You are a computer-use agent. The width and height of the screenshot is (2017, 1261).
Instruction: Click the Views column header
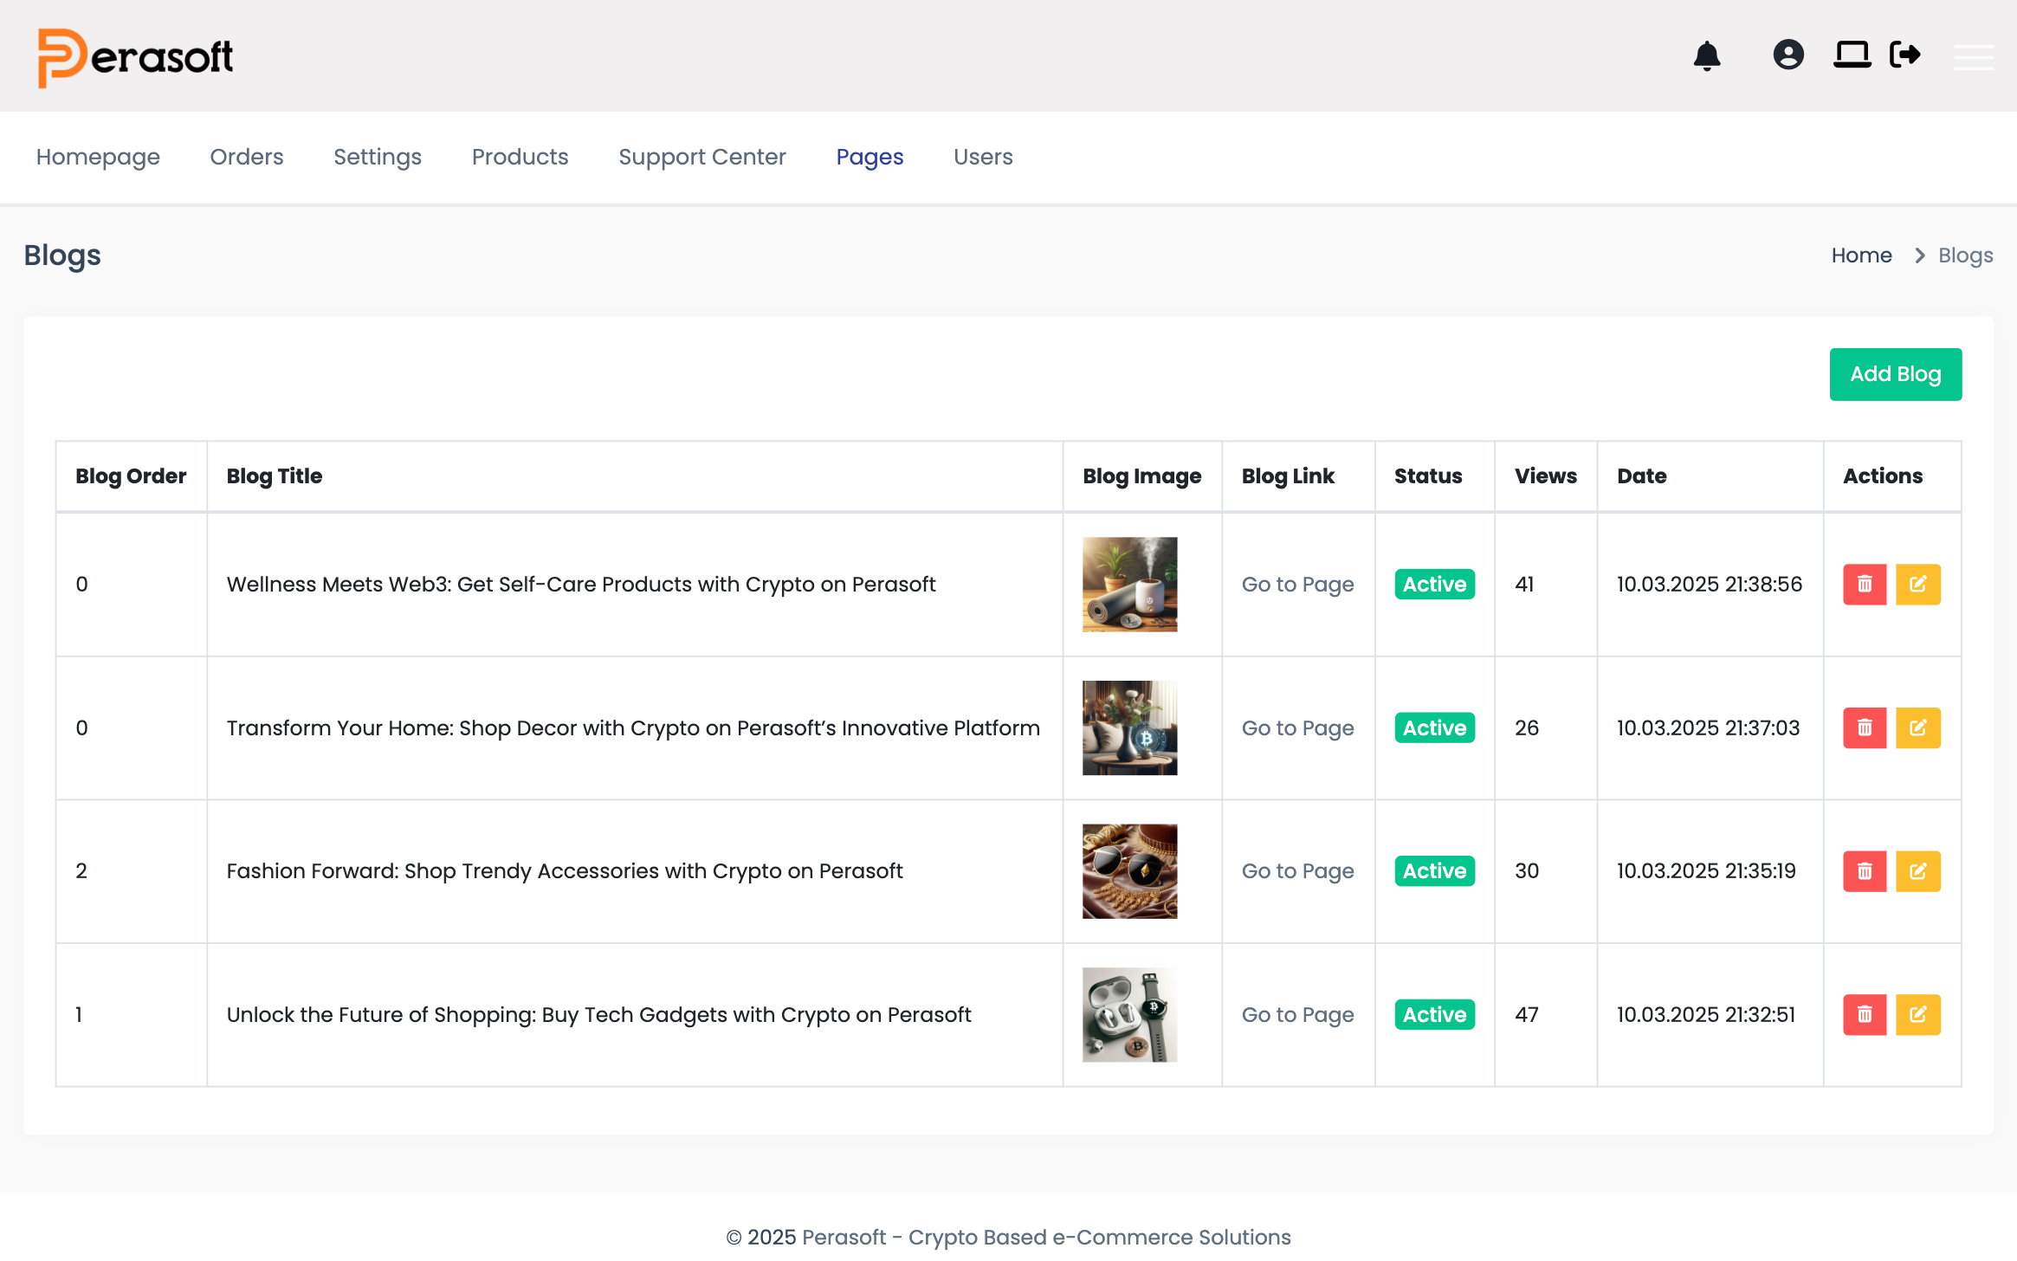point(1545,476)
